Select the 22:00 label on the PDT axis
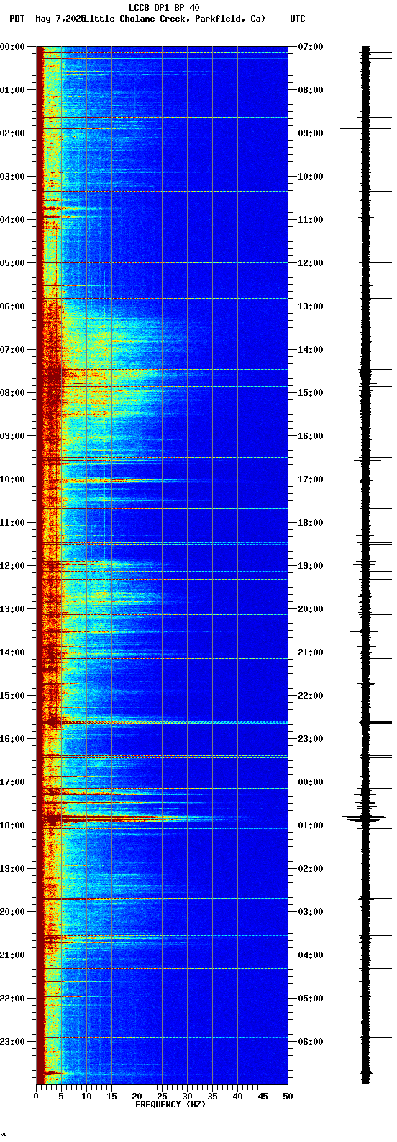The height and width of the screenshot is (1142, 397). [13, 999]
